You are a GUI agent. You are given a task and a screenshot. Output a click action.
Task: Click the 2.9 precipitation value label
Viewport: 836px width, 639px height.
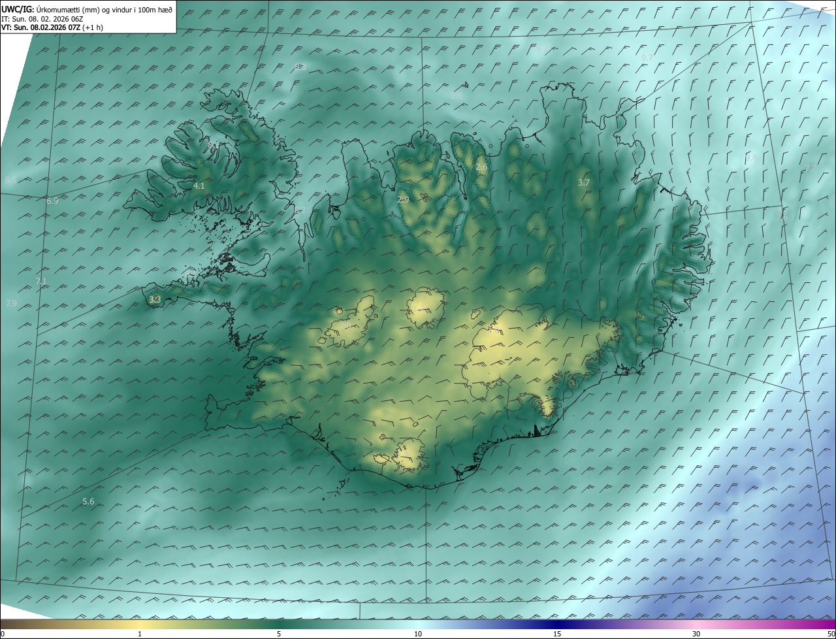403,200
